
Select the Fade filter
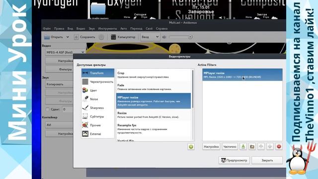pyautogui.click(x=154, y=87)
